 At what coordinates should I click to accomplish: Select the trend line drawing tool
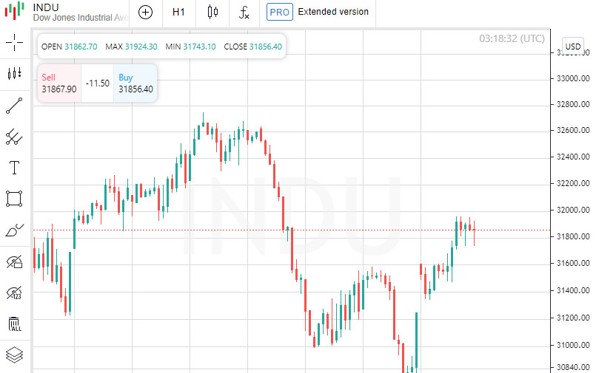point(14,105)
